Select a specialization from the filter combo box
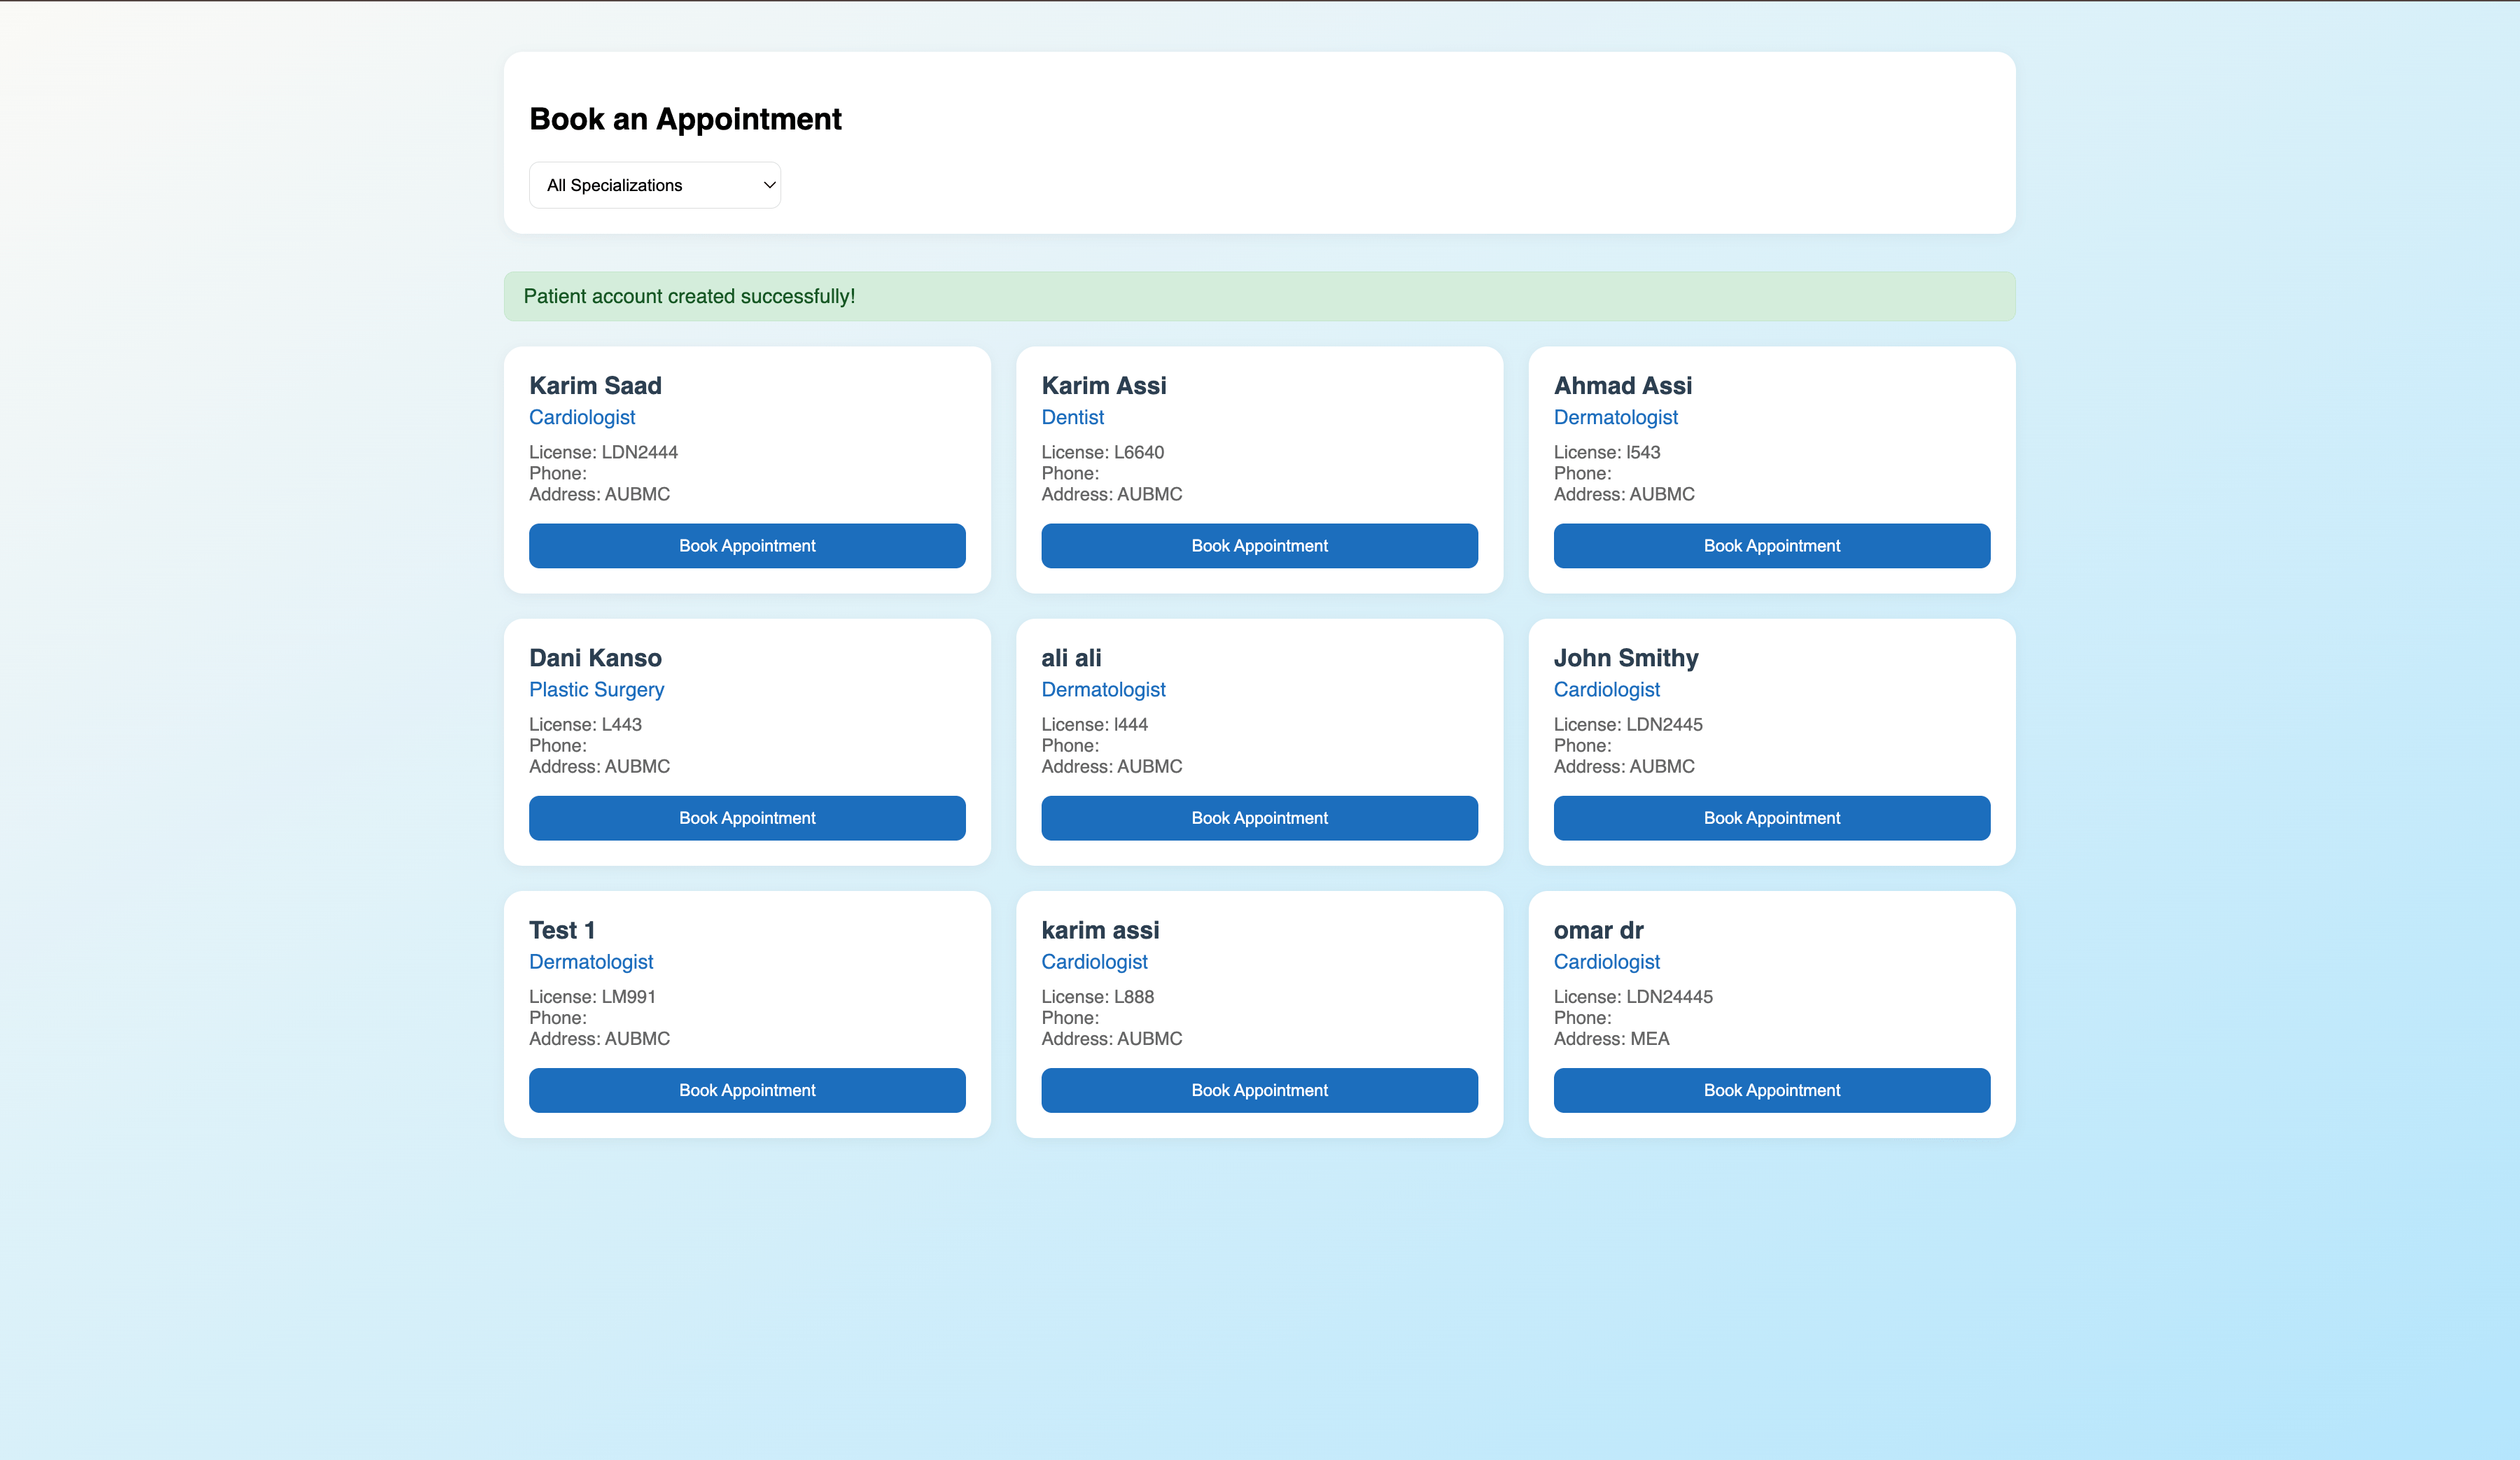This screenshot has width=2520, height=1460. pyautogui.click(x=654, y=185)
